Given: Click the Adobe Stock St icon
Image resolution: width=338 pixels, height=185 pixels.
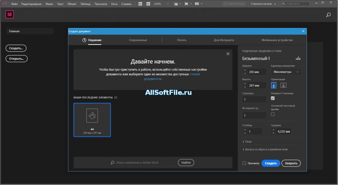Looking at the screenshot, I should pyautogui.click(x=147, y=4).
